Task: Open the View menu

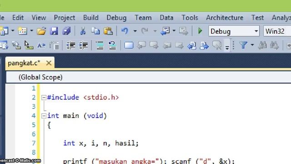Action: click(x=39, y=18)
